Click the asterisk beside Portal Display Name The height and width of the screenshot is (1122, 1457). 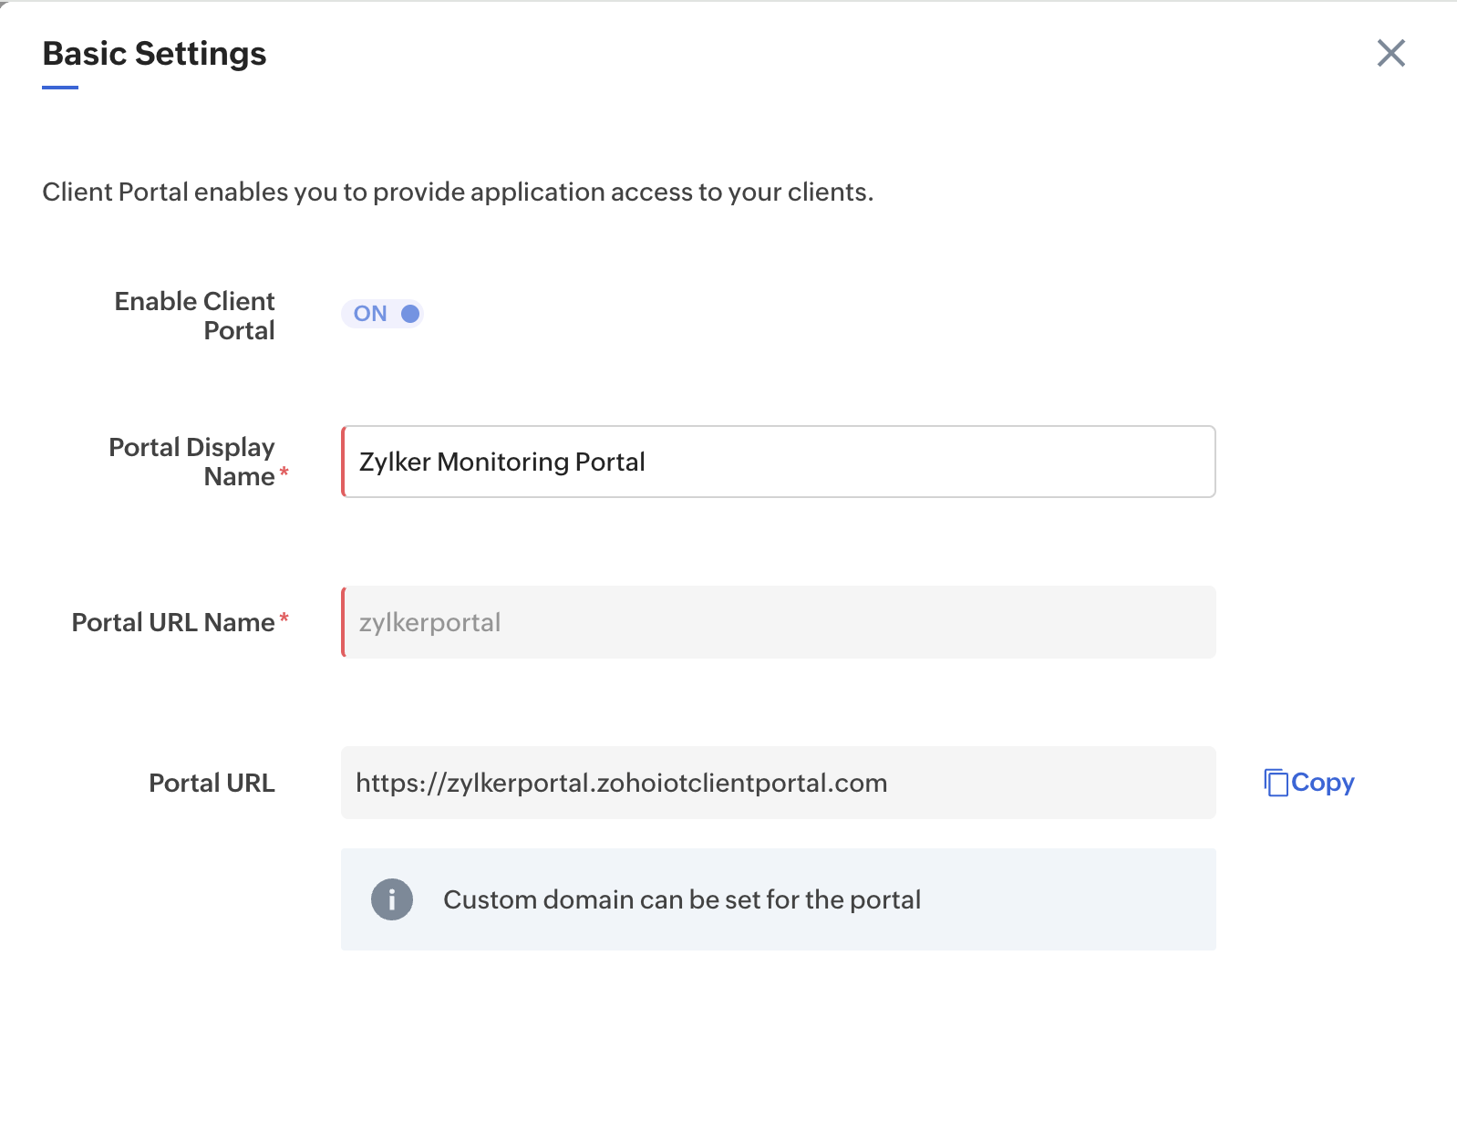[284, 473]
